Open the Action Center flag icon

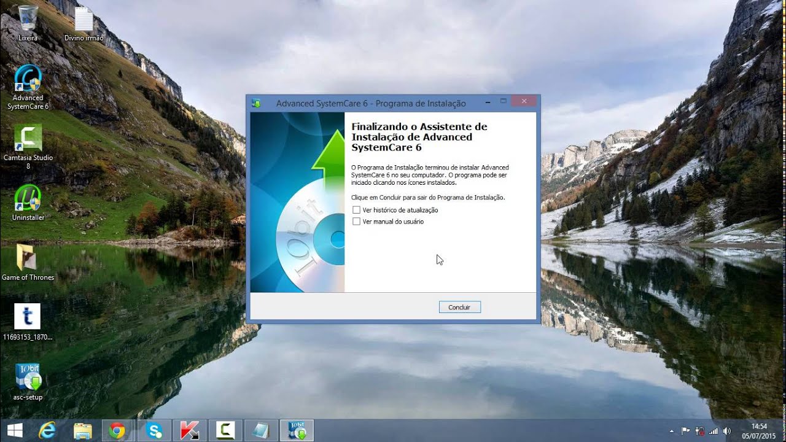(685, 431)
